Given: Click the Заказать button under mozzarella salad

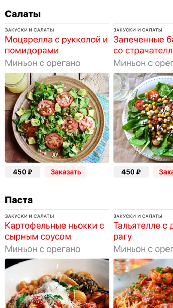Looking at the screenshot, I should click(66, 172).
